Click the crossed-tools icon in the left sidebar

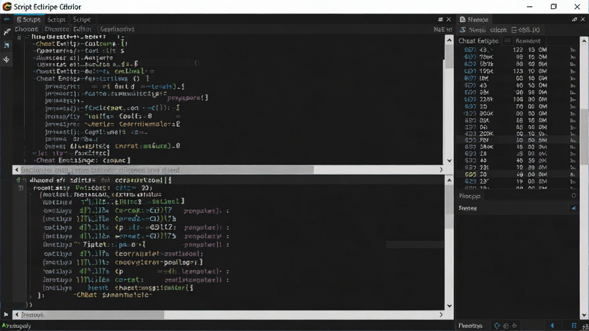pos(6,59)
